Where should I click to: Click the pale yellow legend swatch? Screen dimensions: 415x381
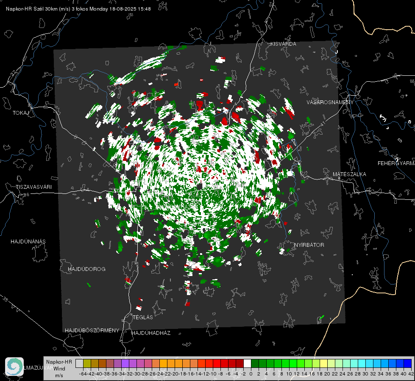(324, 364)
